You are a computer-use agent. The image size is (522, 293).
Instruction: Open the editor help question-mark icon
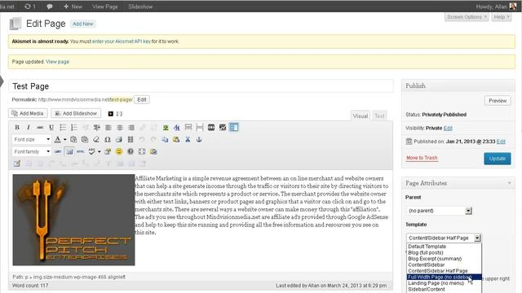pyautogui.click(x=130, y=152)
